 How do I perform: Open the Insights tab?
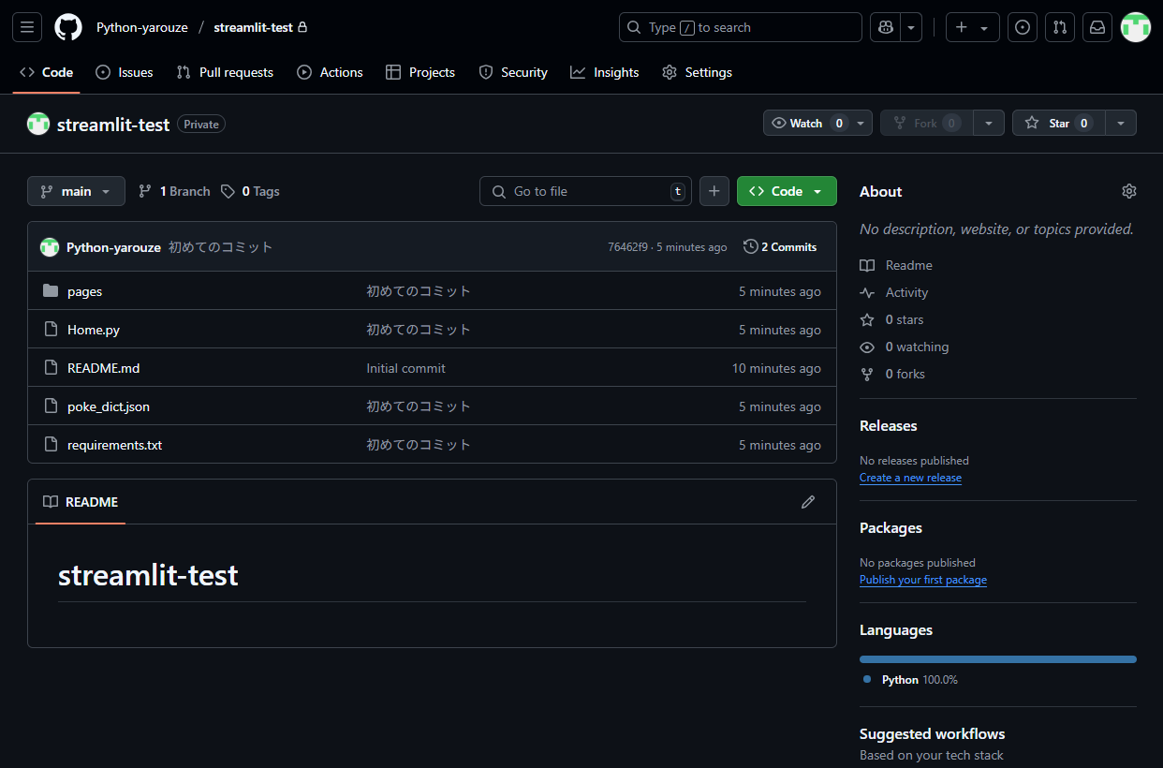click(x=605, y=72)
